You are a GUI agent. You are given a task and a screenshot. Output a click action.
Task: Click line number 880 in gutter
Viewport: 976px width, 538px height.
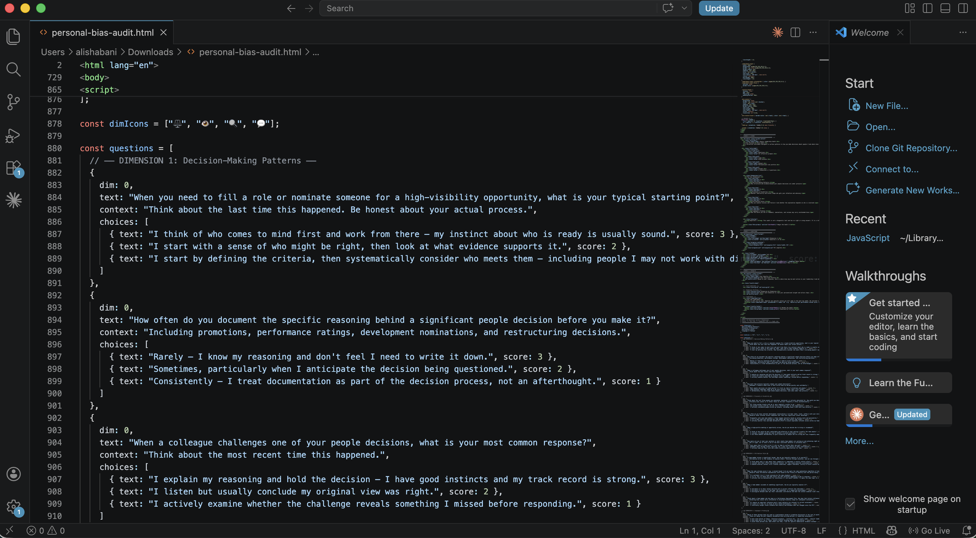(54, 148)
